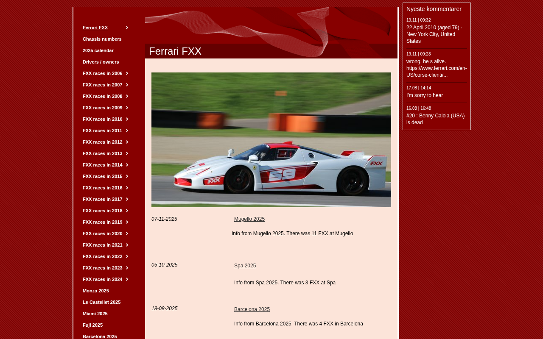Open FXX races in 2009 menu item

102,108
